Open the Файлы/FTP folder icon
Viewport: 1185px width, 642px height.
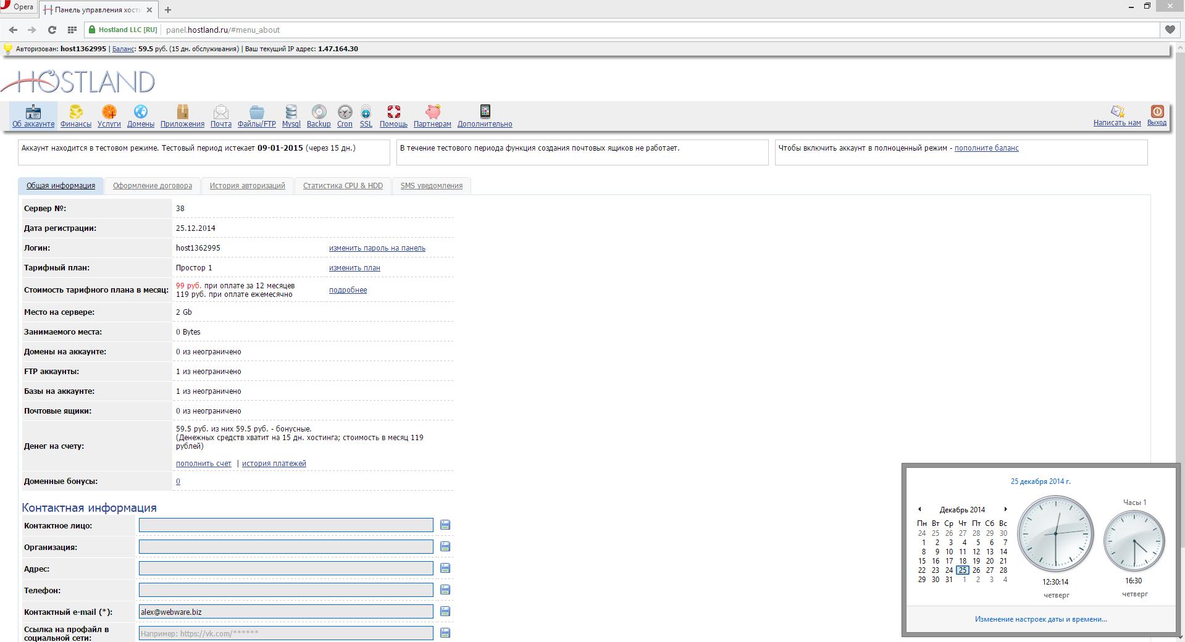click(256, 112)
